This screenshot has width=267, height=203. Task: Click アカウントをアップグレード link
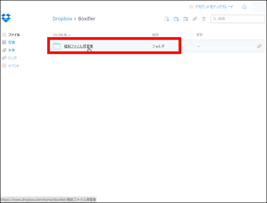click(214, 7)
